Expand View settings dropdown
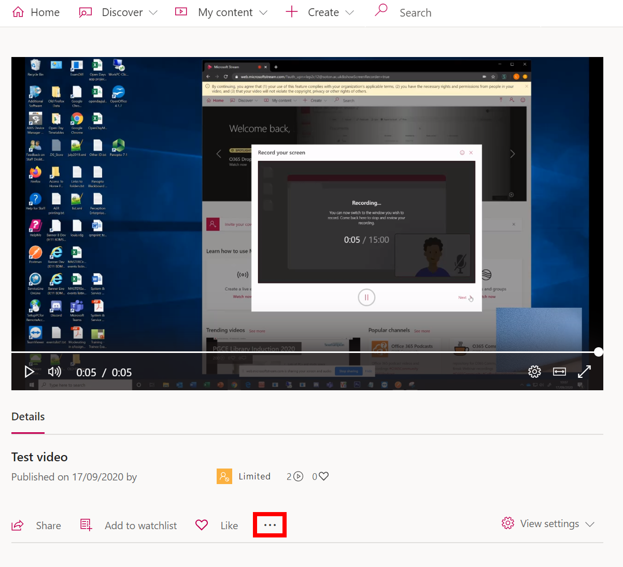The image size is (623, 567). 548,523
